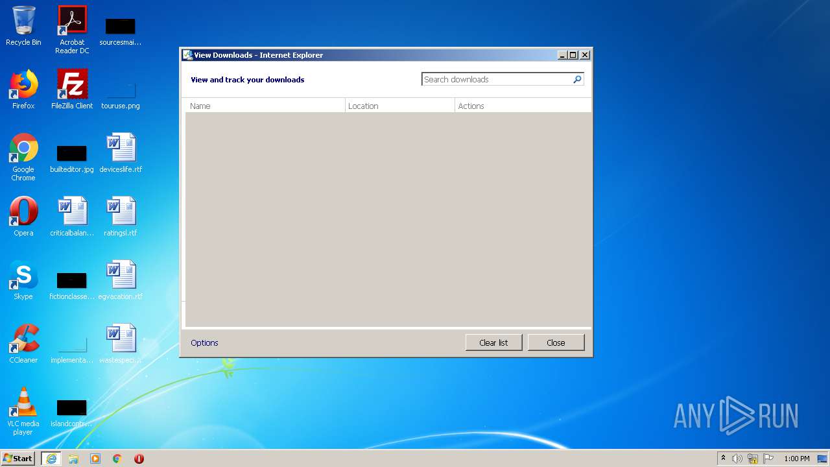Minimize the View Downloads window
This screenshot has height=467, width=830.
click(x=563, y=55)
